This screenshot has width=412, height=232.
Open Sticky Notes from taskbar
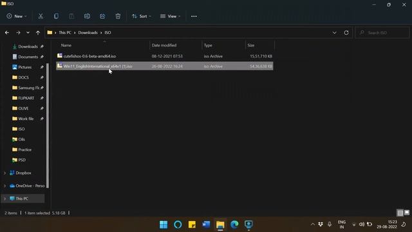tap(192, 224)
